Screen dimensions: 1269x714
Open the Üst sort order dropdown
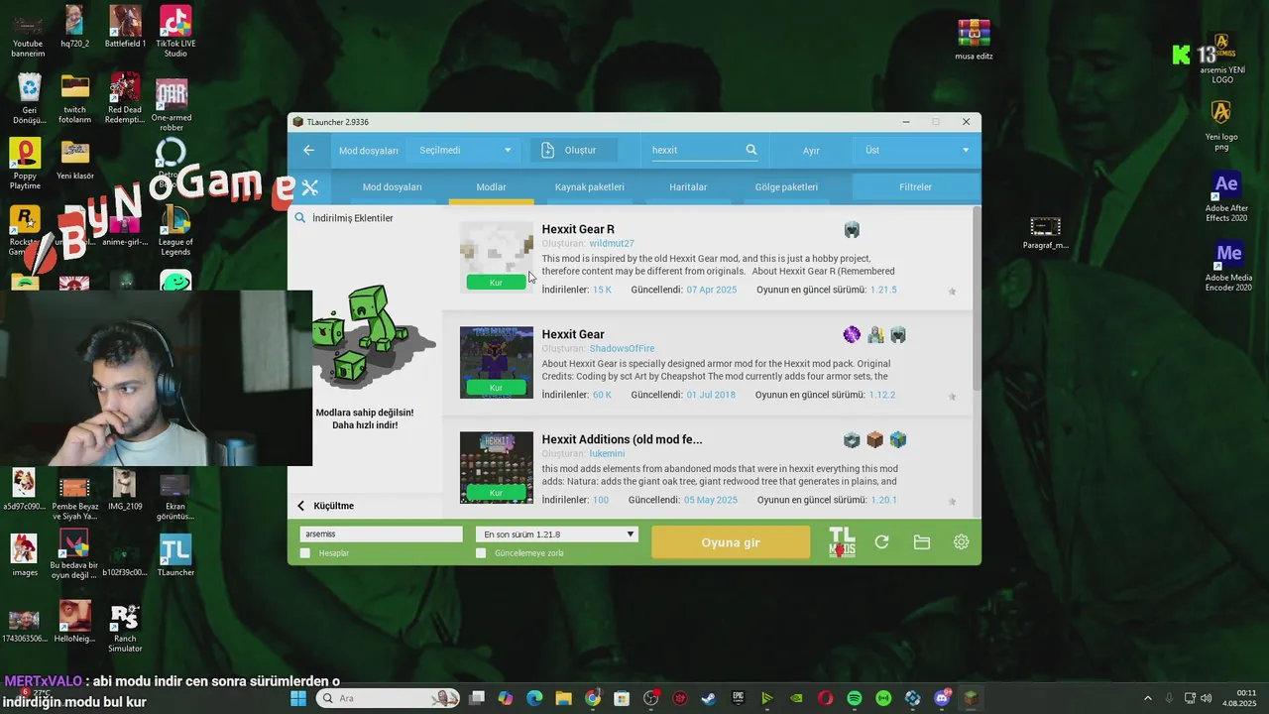tap(915, 150)
